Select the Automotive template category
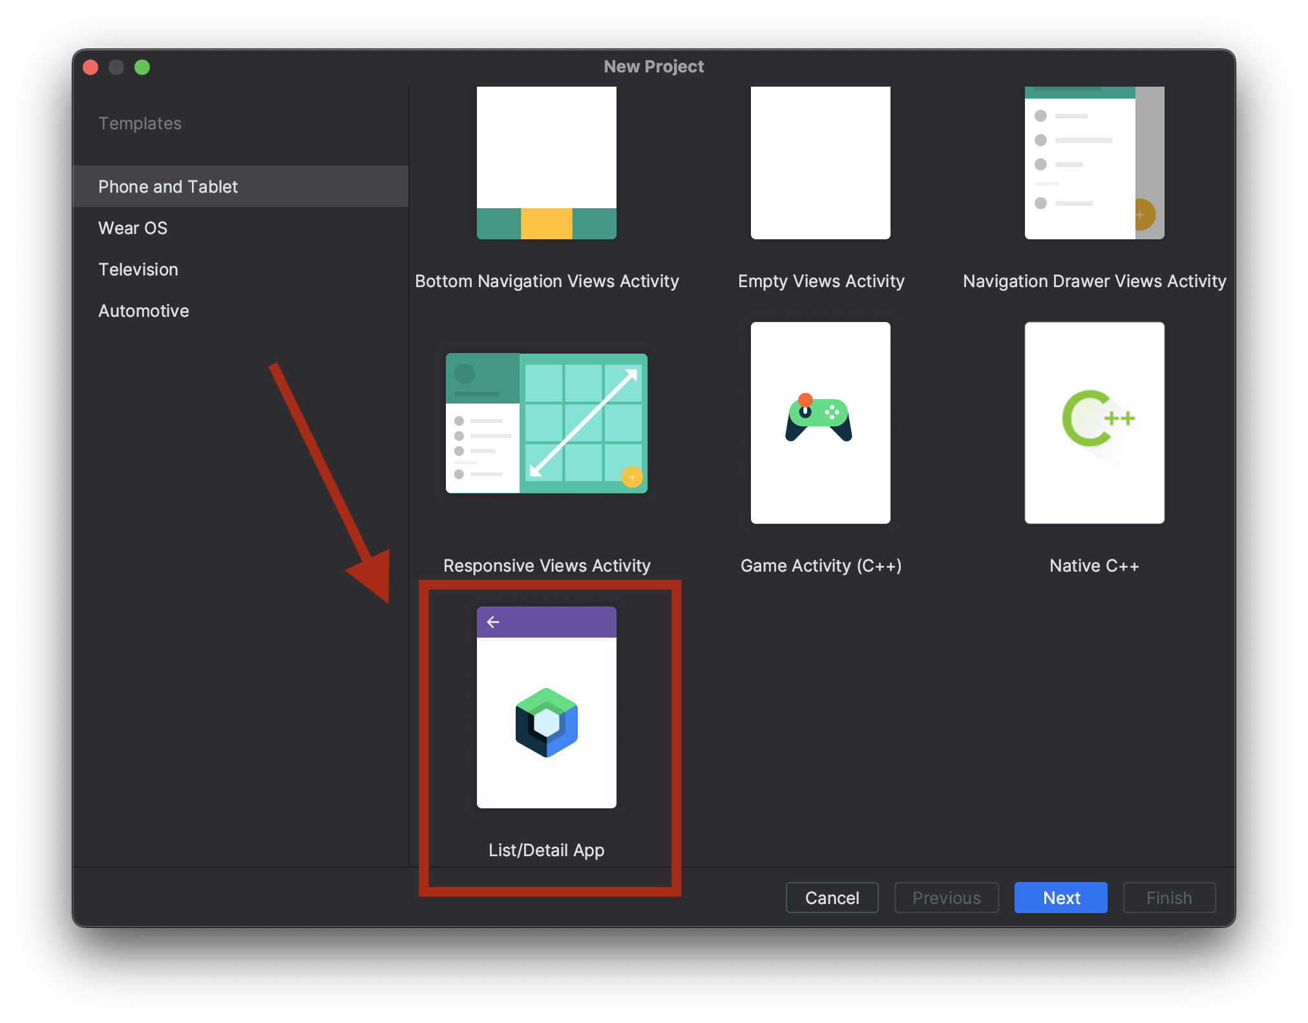1308x1023 pixels. pos(143,311)
